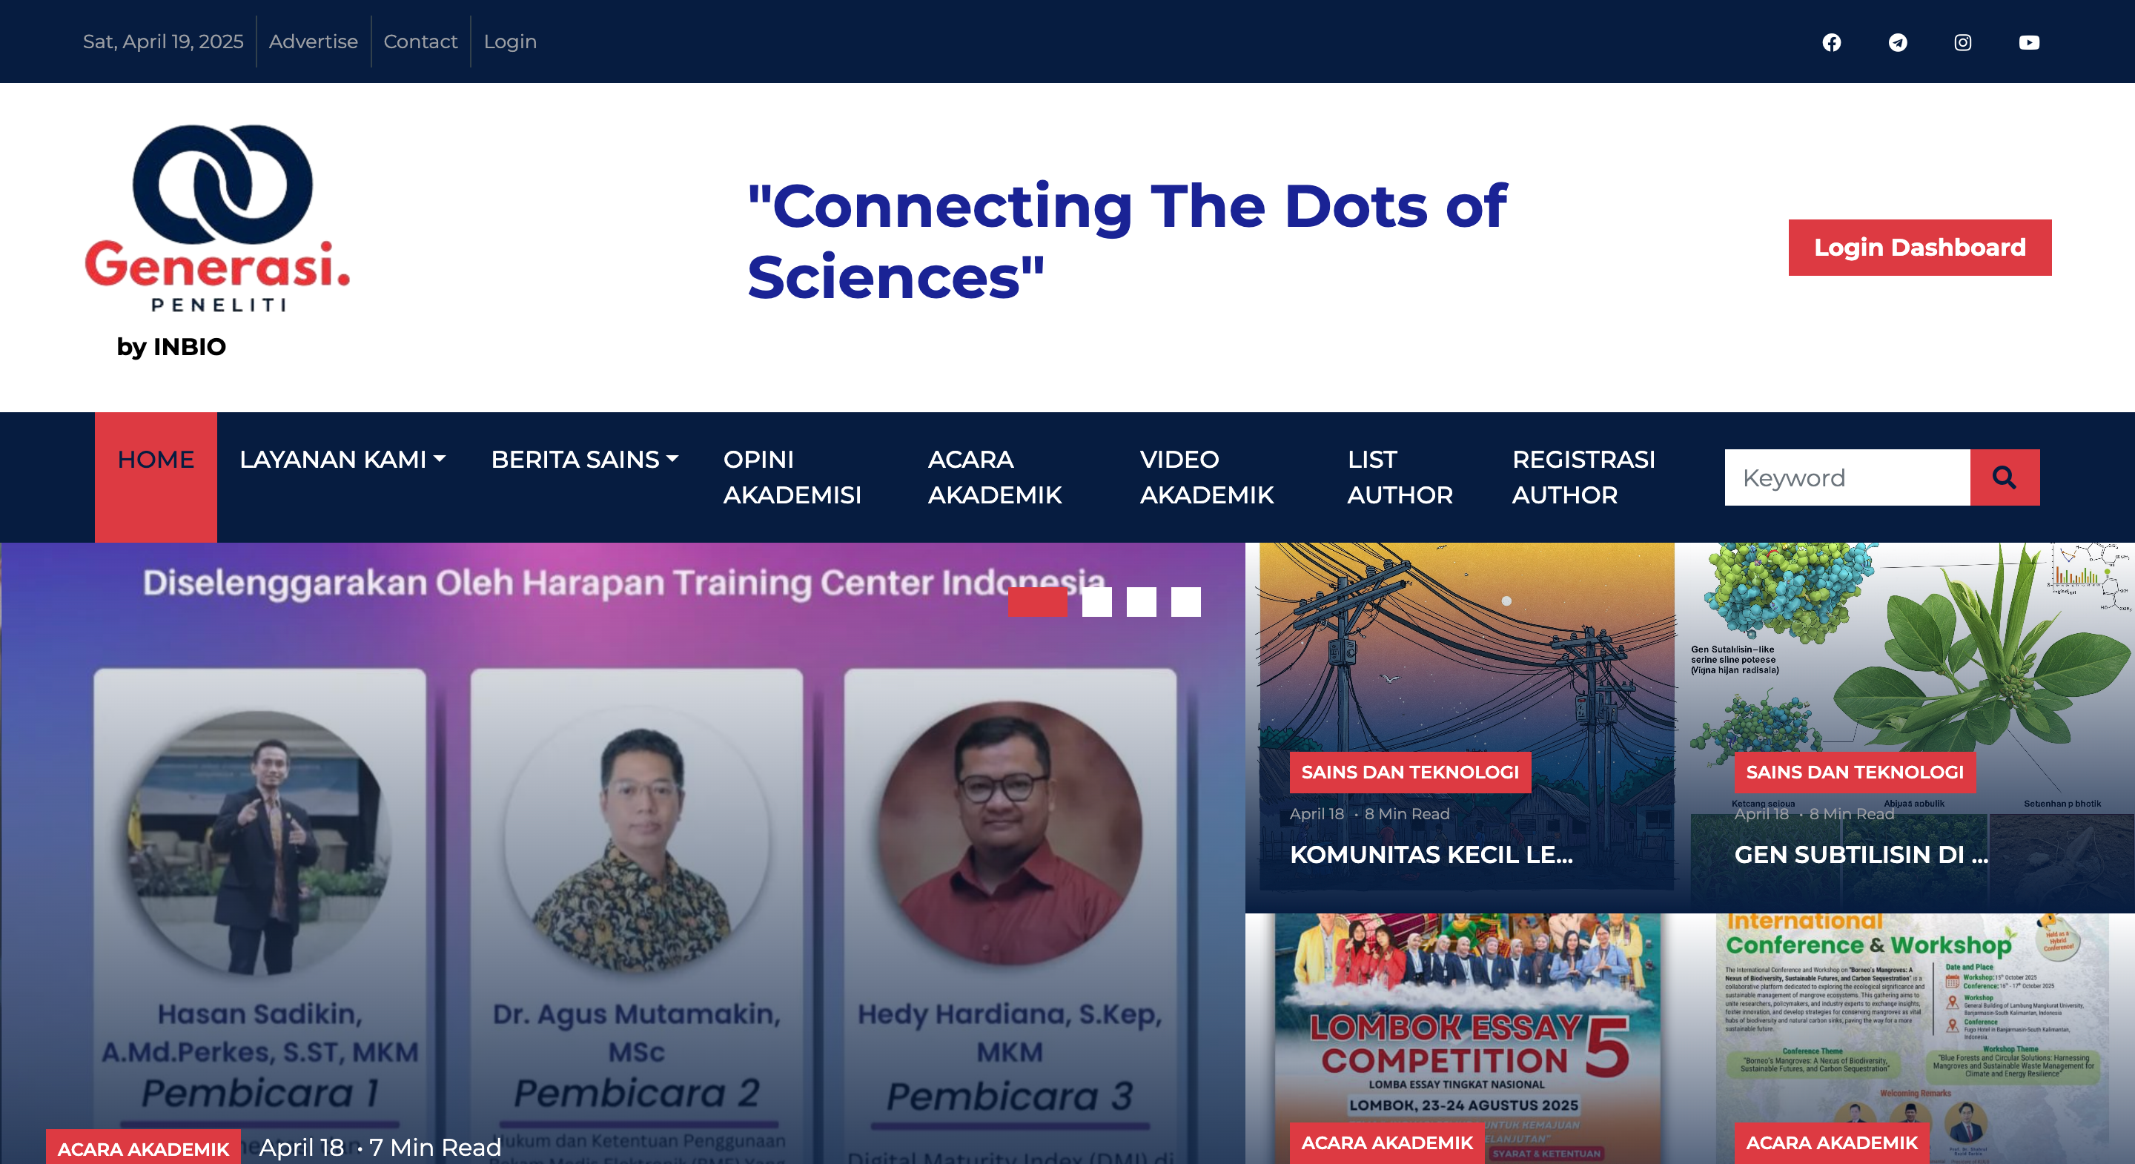Click SAINS DAN TEKNOLOGI tag on Komunitas article
Screen dimensions: 2135x1164
pyautogui.click(x=1410, y=773)
